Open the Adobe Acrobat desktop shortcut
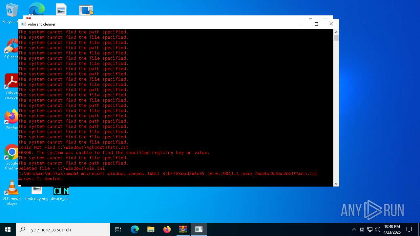Image resolution: width=420 pixels, height=236 pixels. (x=11, y=86)
